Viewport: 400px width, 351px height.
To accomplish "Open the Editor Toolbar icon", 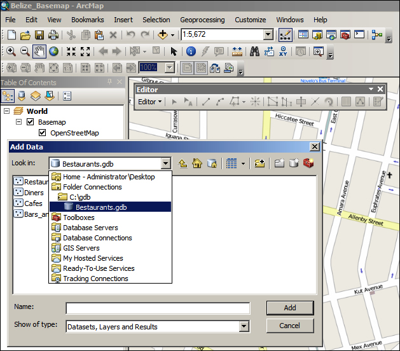I will coord(286,35).
